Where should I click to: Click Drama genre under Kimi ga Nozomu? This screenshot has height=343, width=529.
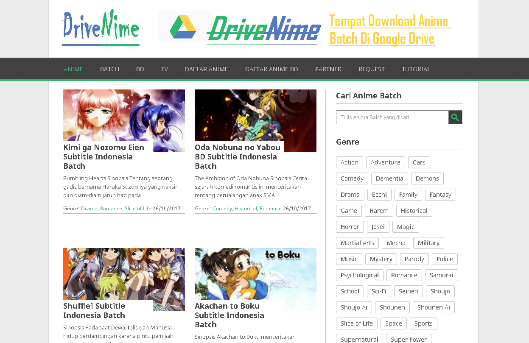point(89,209)
